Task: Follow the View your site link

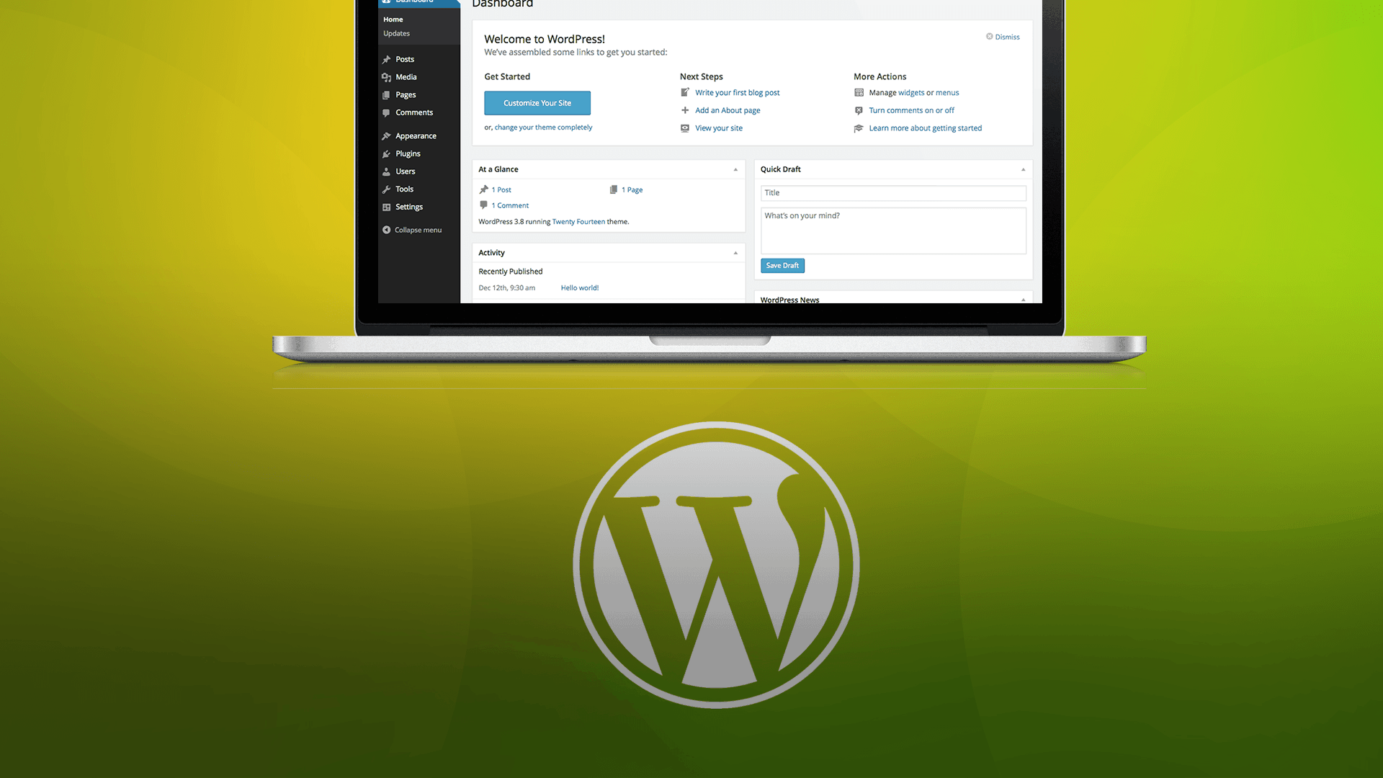Action: [x=718, y=128]
